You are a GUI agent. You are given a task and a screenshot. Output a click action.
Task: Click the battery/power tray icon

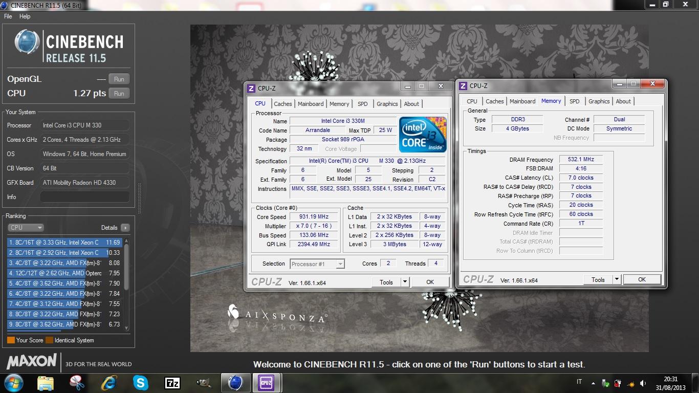[618, 383]
